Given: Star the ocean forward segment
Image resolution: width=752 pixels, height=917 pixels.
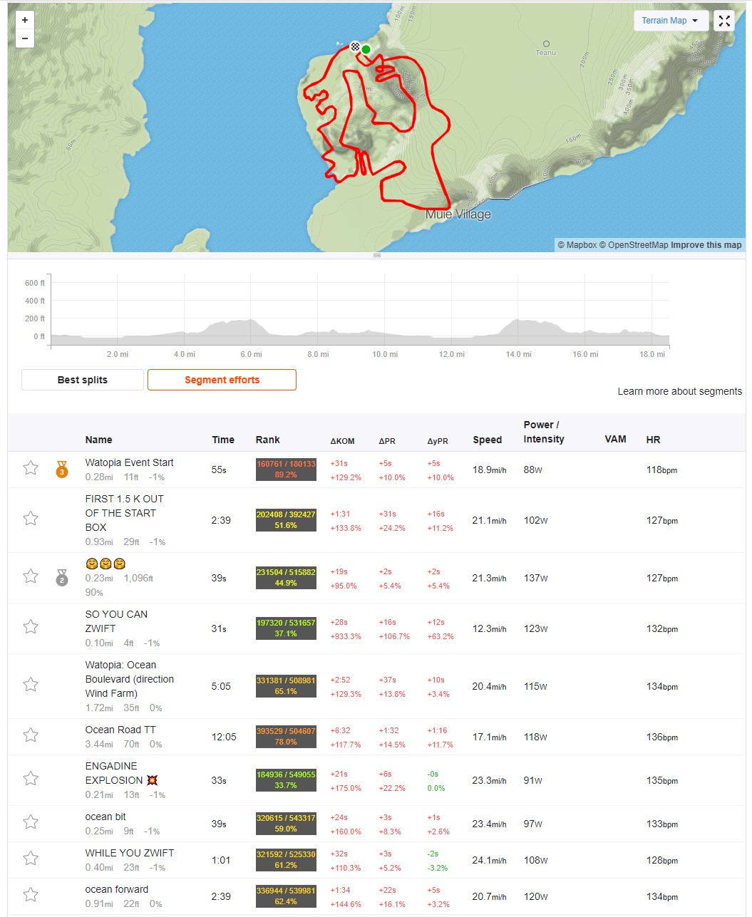Looking at the screenshot, I should pyautogui.click(x=31, y=895).
